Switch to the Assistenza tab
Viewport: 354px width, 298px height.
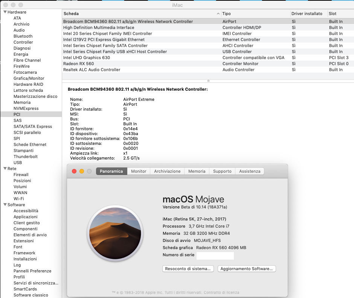tap(250, 171)
